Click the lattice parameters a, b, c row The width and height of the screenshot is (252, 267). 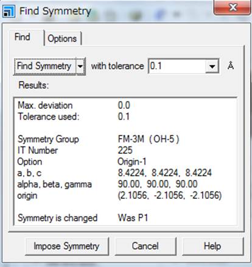(114, 173)
